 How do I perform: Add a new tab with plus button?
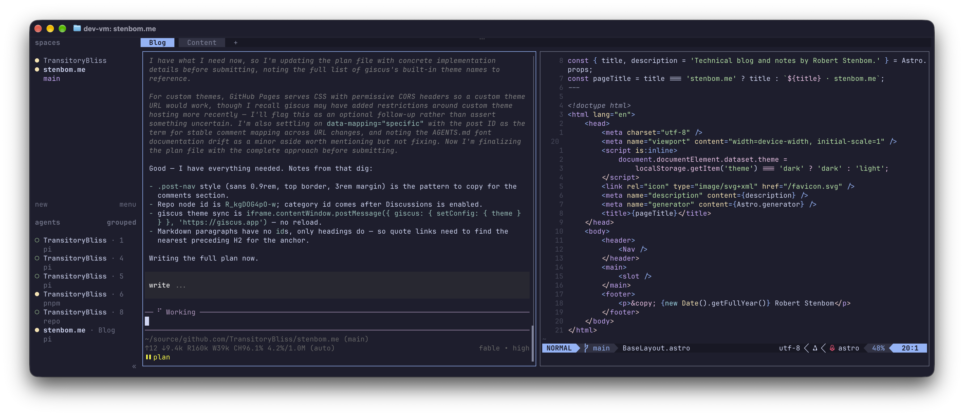[236, 43]
